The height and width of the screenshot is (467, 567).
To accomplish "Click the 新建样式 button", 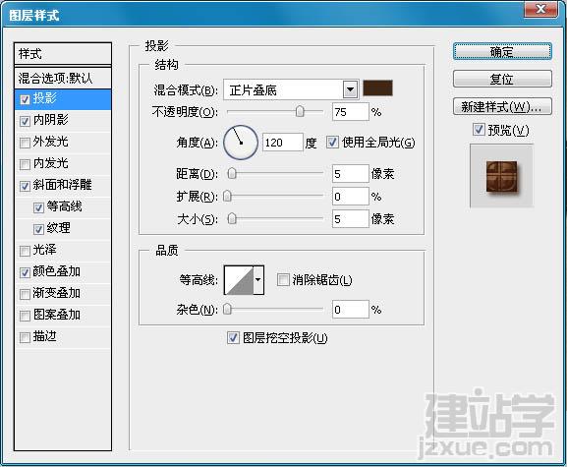I will point(502,107).
